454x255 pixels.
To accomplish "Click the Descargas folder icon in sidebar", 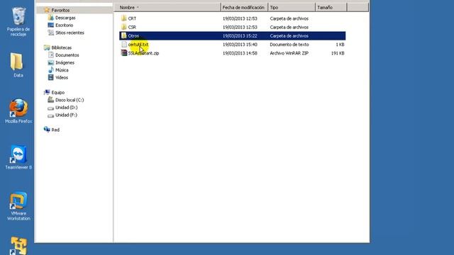I will [x=51, y=18].
